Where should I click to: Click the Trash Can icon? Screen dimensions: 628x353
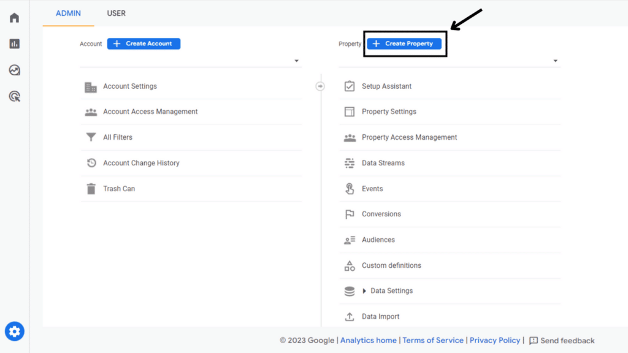tap(91, 189)
